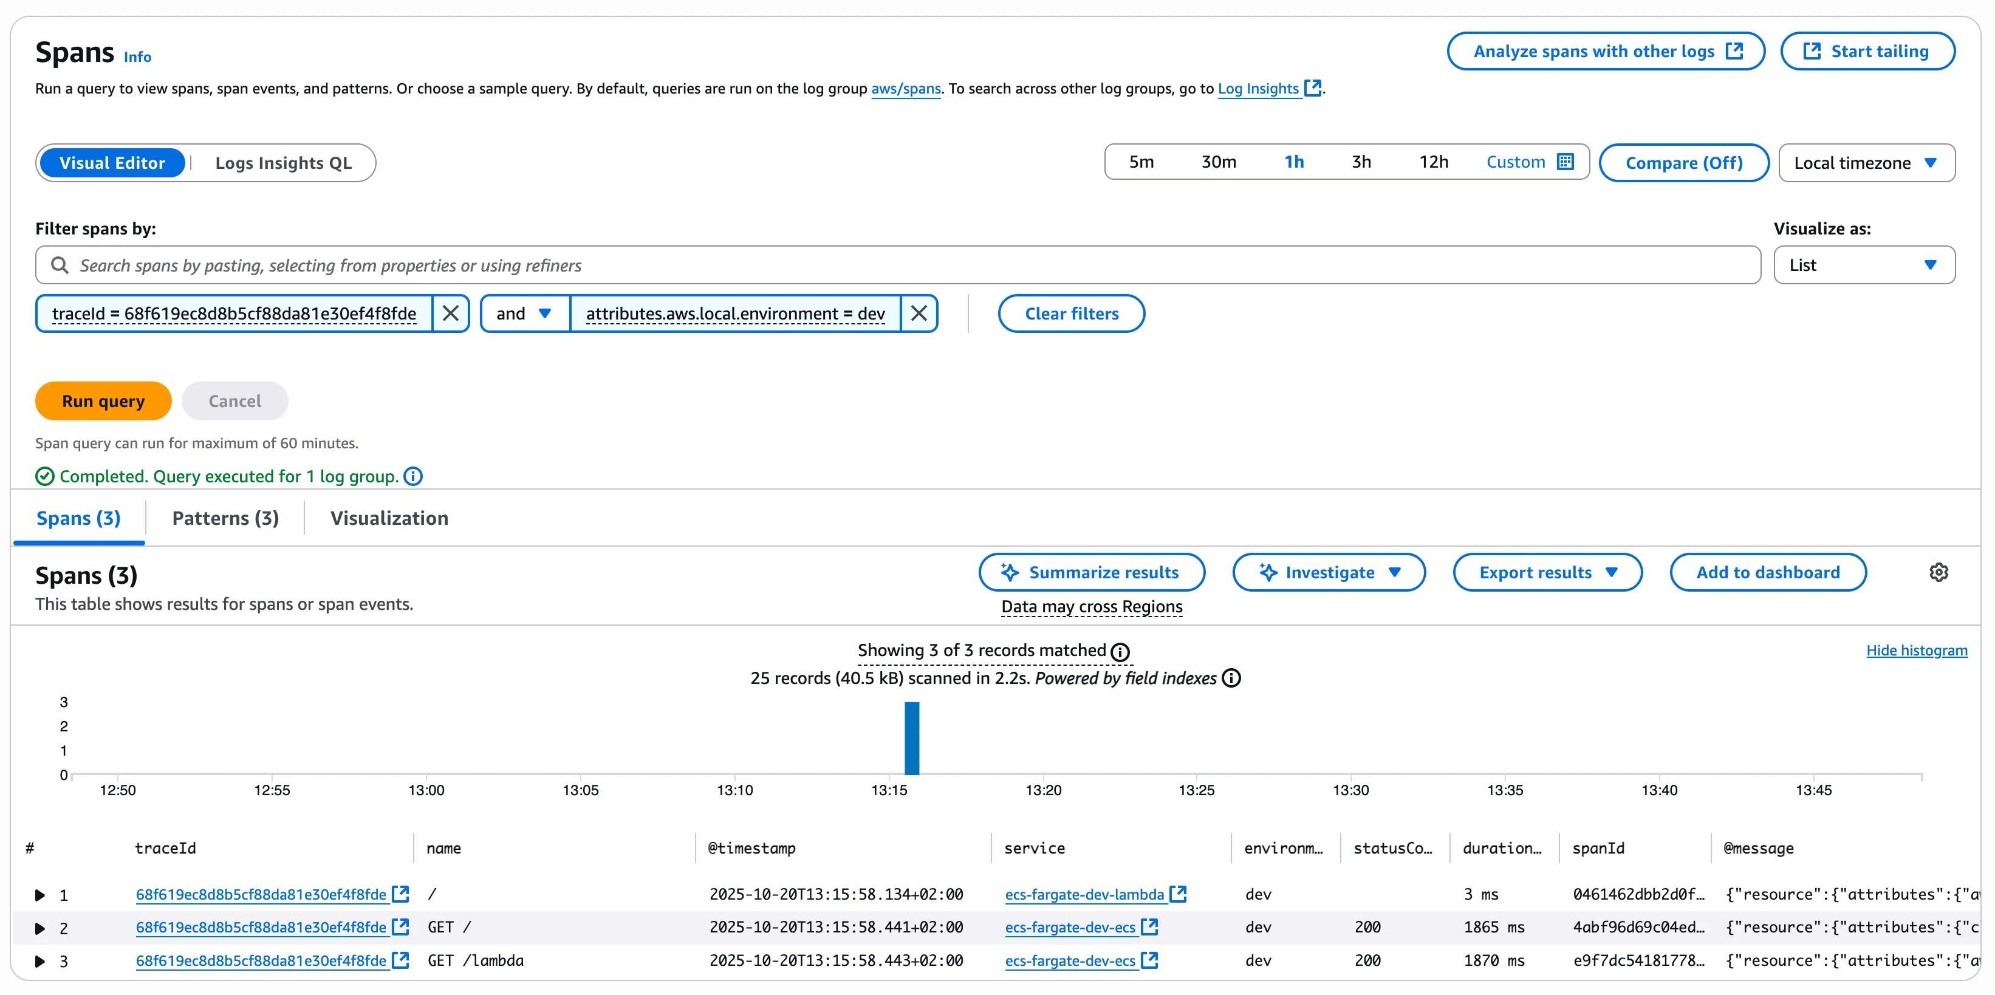The image size is (1995, 995).
Task: Open the Visualization tab
Action: coord(389,518)
